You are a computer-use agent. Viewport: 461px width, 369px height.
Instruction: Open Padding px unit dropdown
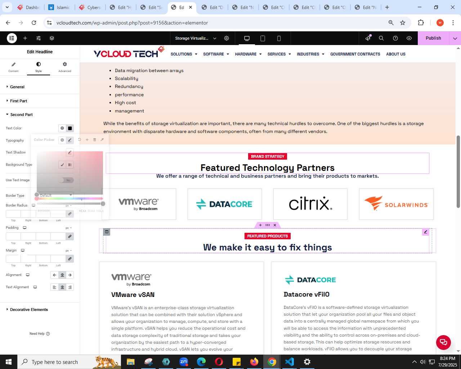click(x=68, y=228)
